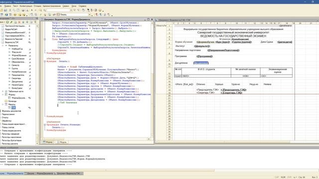Viewport: 319px width, 179px height.
Task: Select the Команды node in the tree
Action: [x=12, y=101]
